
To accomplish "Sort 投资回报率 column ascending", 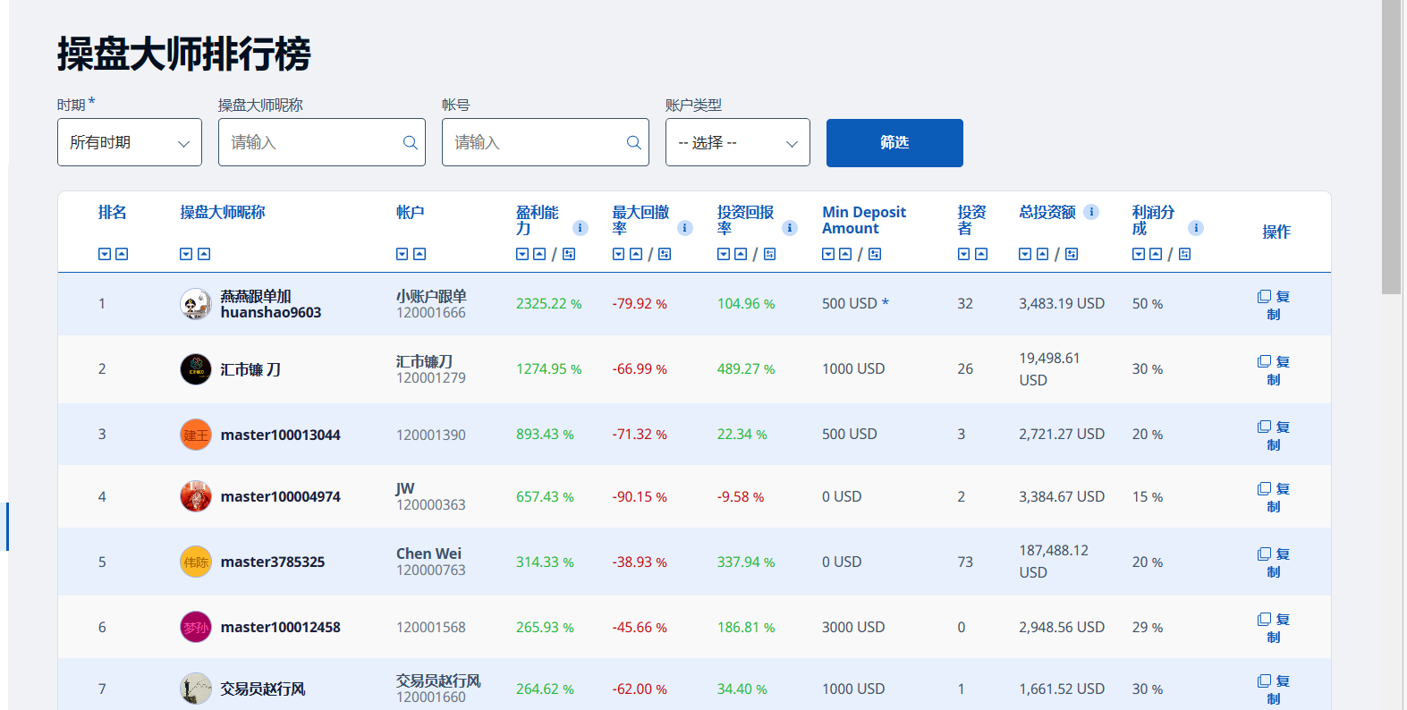I will pyautogui.click(x=741, y=254).
